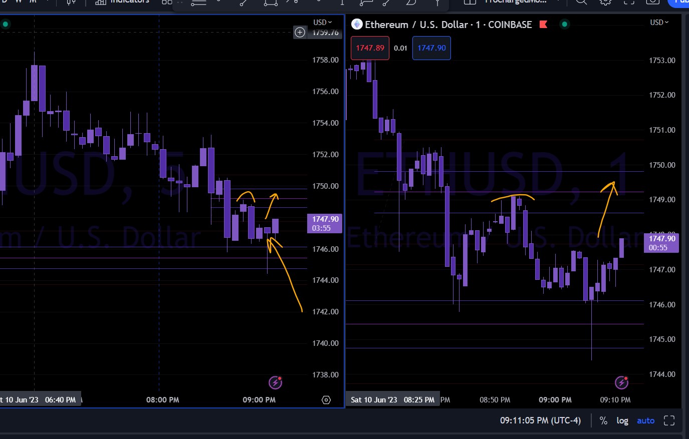Click the 1747.90 03:55 current price label
Image resolution: width=689 pixels, height=439 pixels.
[325, 223]
